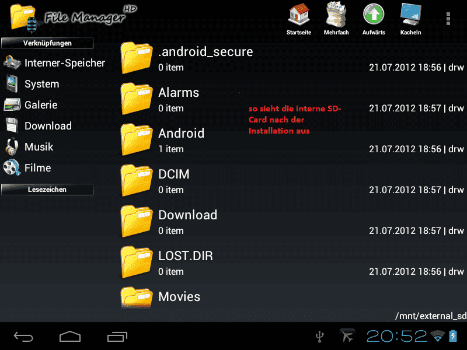Select the Galerie shortcut label
The width and height of the screenshot is (467, 350).
point(41,105)
